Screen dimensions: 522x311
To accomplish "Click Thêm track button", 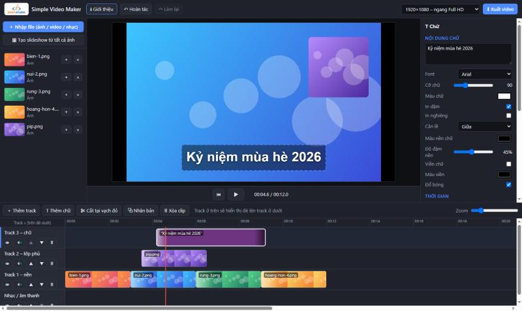I will [x=22, y=211].
